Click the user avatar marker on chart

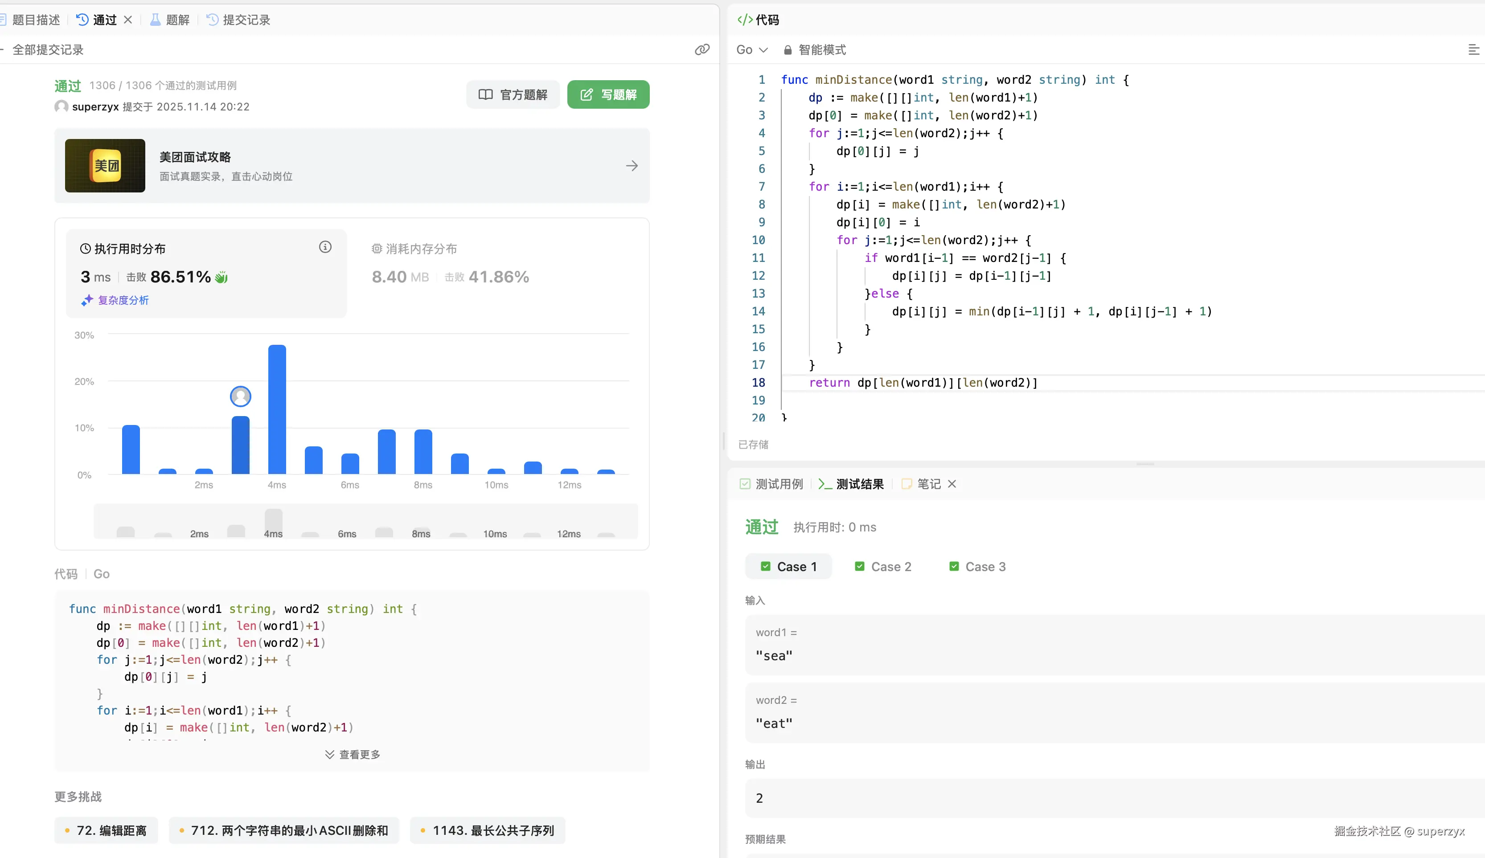click(240, 397)
